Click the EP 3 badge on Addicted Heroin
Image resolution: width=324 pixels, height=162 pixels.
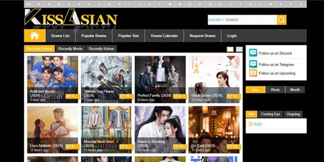[x=72, y=96]
